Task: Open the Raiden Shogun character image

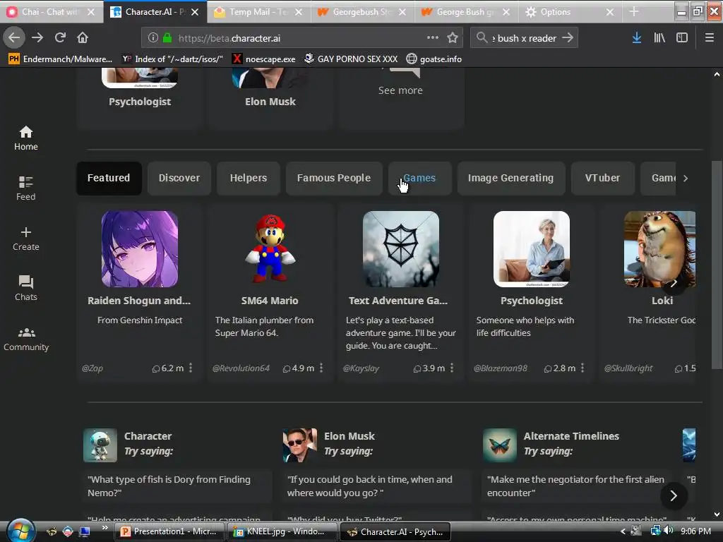Action: point(140,249)
